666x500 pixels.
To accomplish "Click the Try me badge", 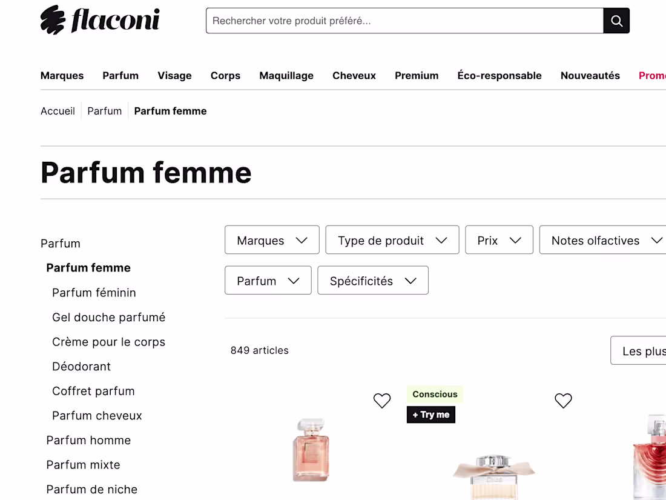I will coord(431,415).
